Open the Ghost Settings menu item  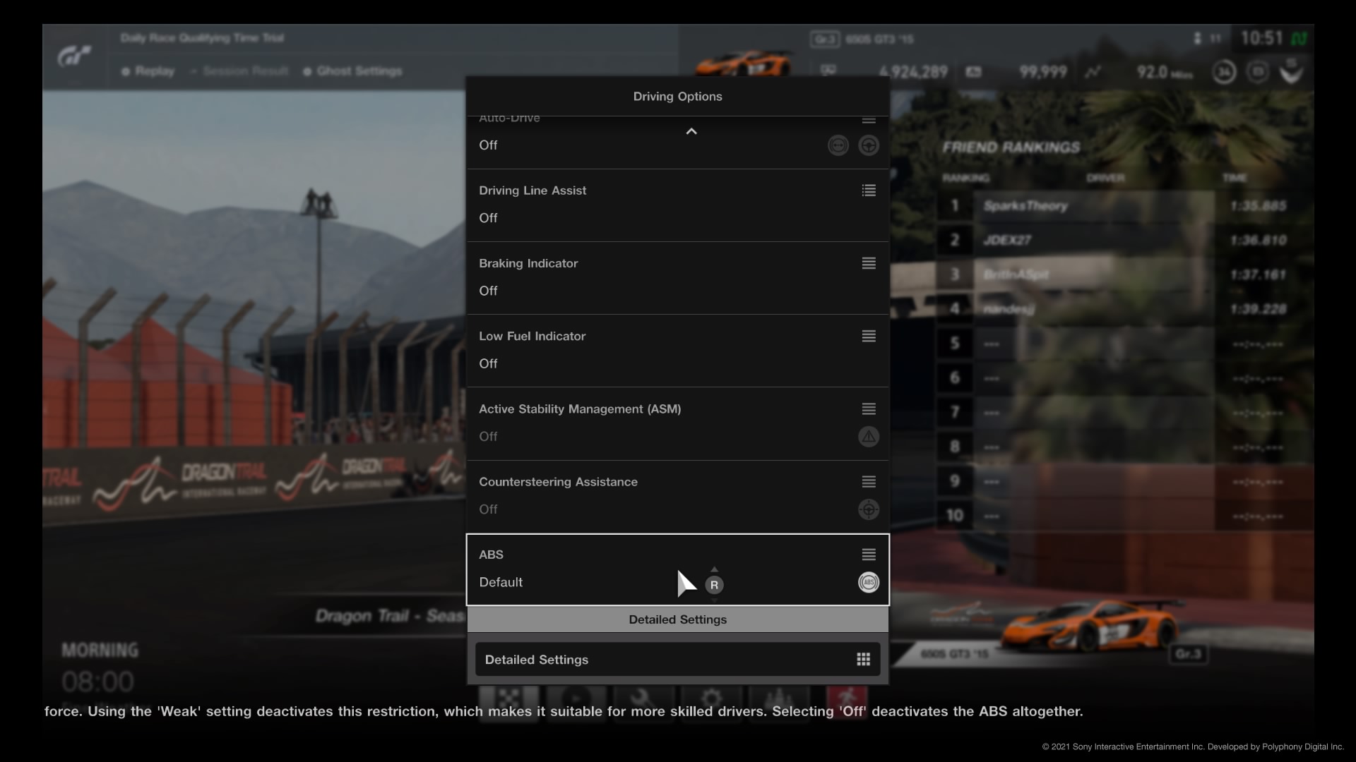coord(358,71)
